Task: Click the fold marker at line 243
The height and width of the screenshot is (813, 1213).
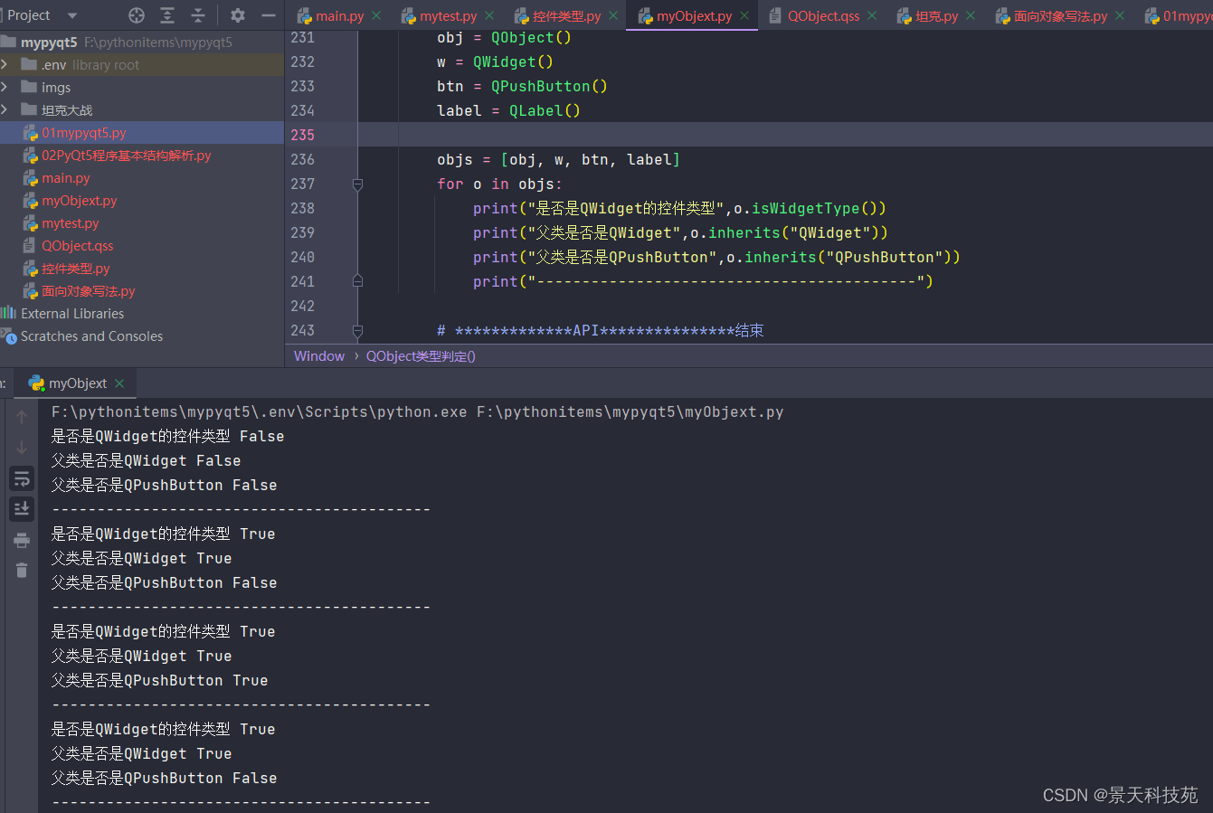Action: 357,331
